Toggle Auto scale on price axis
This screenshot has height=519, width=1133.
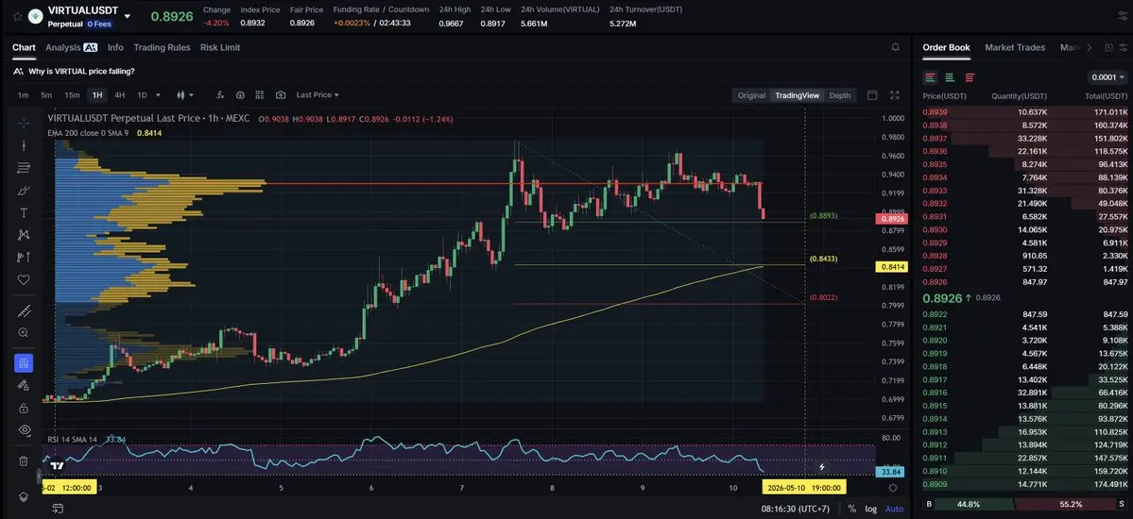click(894, 509)
